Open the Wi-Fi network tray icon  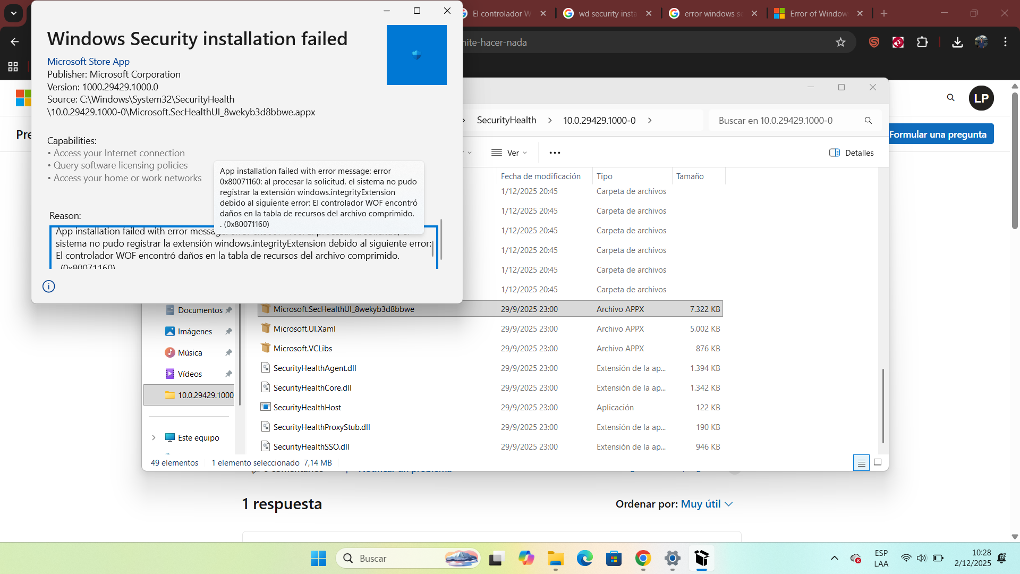[x=906, y=558]
